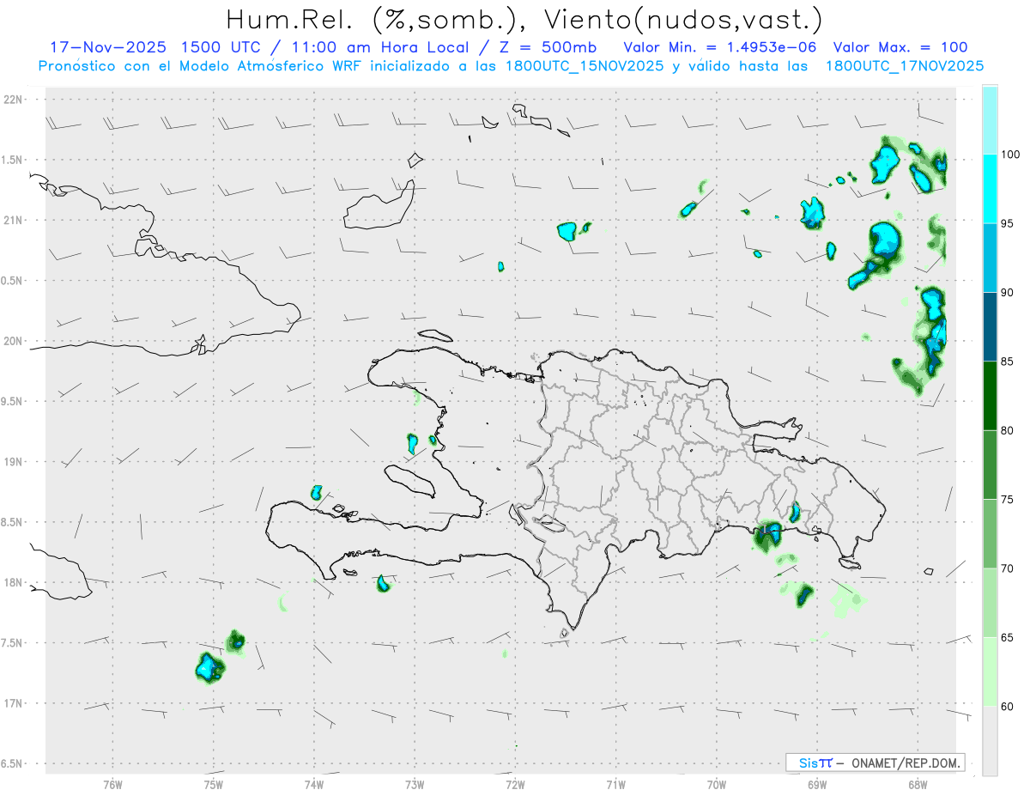Click the 70W longitude label
This screenshot has height=796, width=1030.
716,784
